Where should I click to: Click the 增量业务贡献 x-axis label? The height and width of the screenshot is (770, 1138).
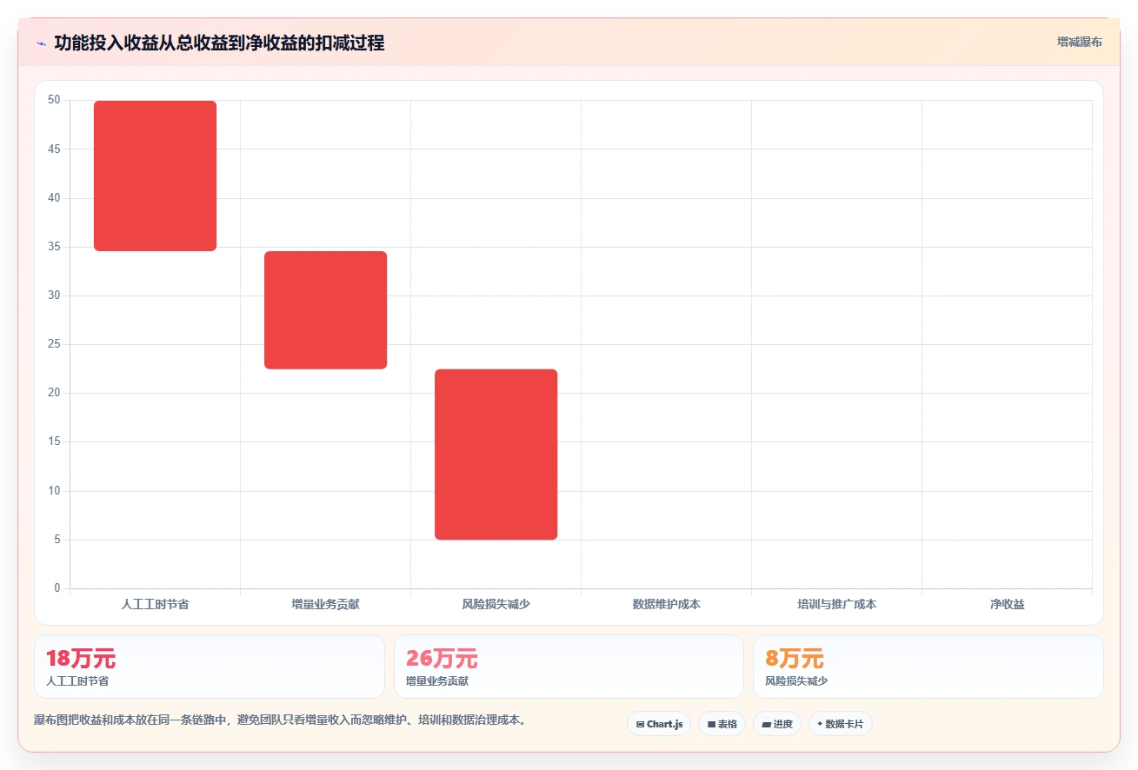click(x=325, y=604)
